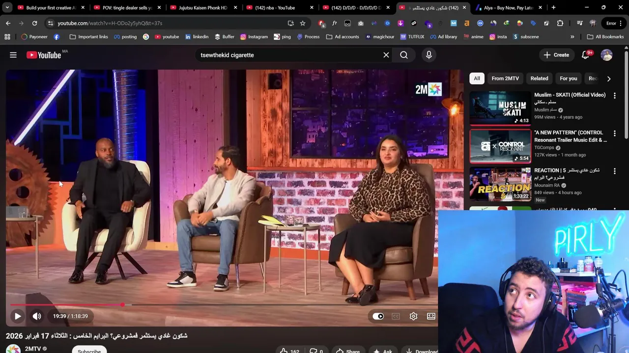The image size is (629, 353).
Task: Open options for A NEW PATTERN video
Action: 615,133
